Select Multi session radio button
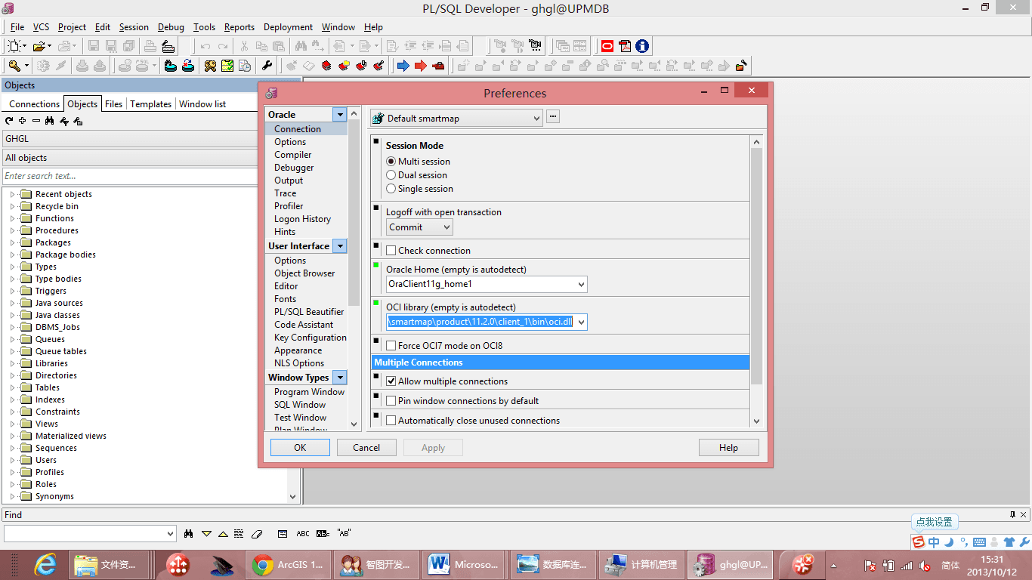Viewport: 1032px width, 580px height. pyautogui.click(x=391, y=162)
